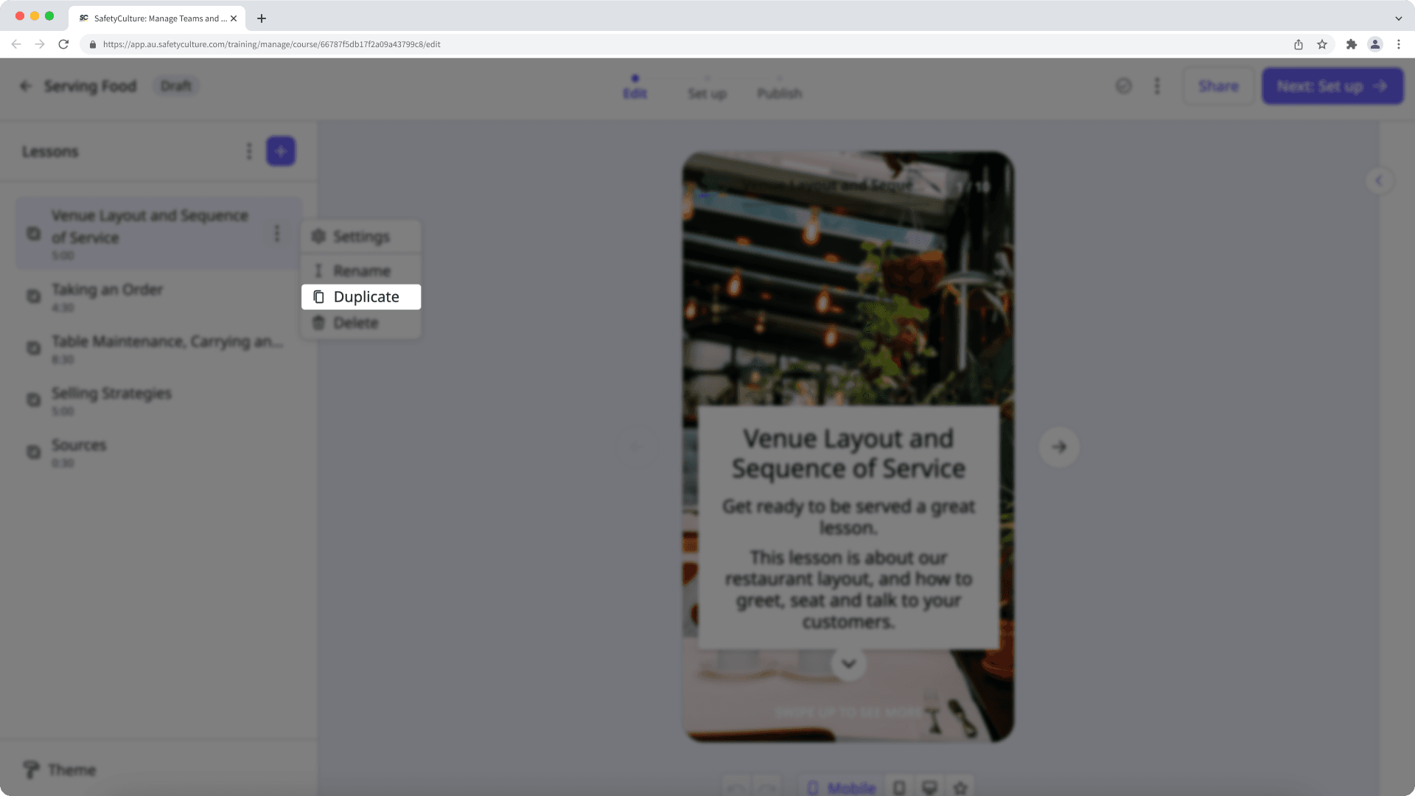Click the undo arrow below the preview
Screen dimensions: 1415x796
click(736, 787)
